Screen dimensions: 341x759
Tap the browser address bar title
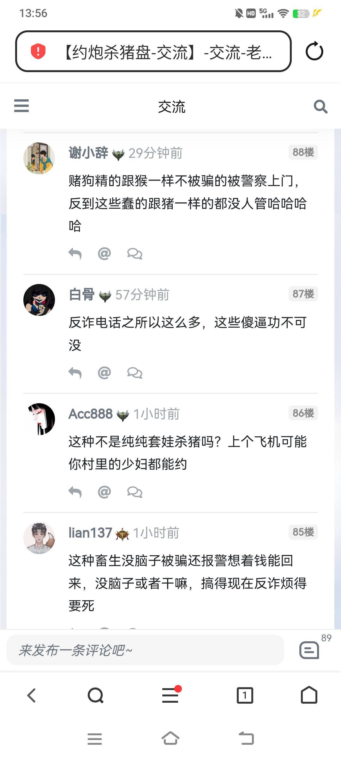[x=167, y=52]
